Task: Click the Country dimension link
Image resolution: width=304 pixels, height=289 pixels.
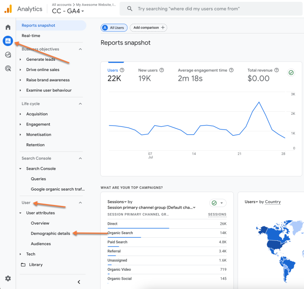Action: [273, 202]
